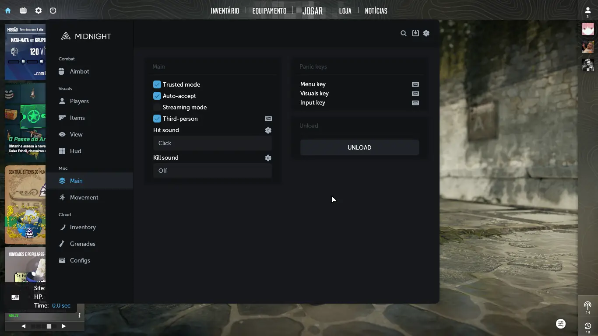Click the save/download config icon
This screenshot has width=598, height=336.
[x=415, y=33]
